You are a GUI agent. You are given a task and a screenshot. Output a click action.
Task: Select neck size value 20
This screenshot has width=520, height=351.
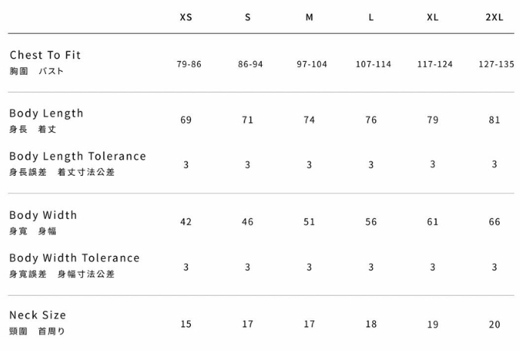[494, 324]
